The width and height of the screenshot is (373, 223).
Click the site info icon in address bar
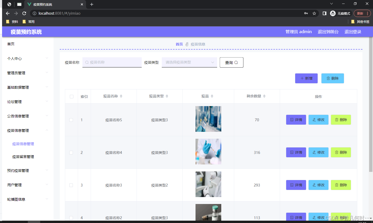[35, 13]
